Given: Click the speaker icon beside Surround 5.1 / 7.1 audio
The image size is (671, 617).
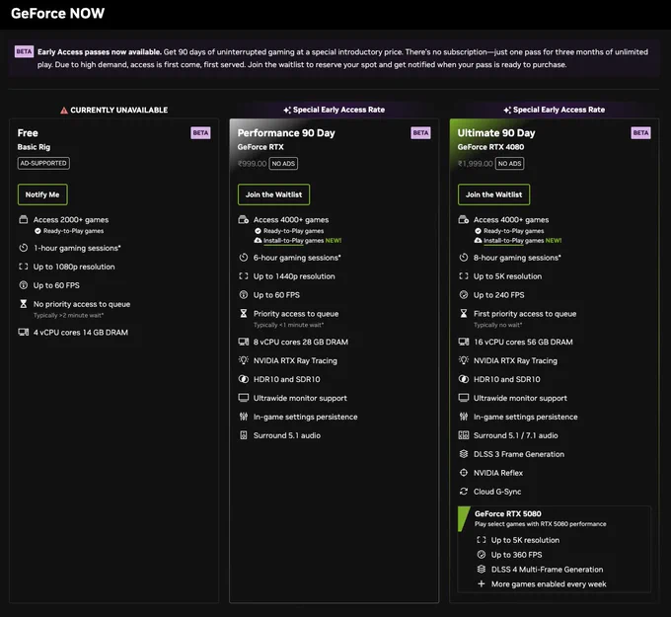Looking at the screenshot, I should (x=464, y=435).
